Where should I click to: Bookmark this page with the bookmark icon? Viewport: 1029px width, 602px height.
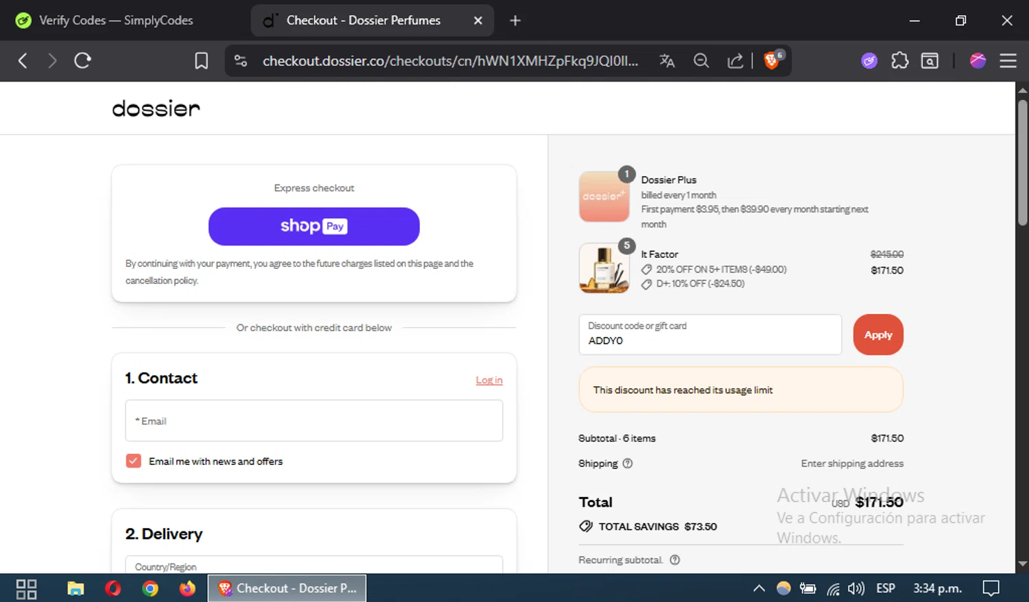coord(201,61)
